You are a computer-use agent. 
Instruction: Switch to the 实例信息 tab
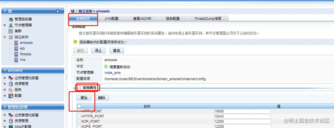(x=83, y=19)
